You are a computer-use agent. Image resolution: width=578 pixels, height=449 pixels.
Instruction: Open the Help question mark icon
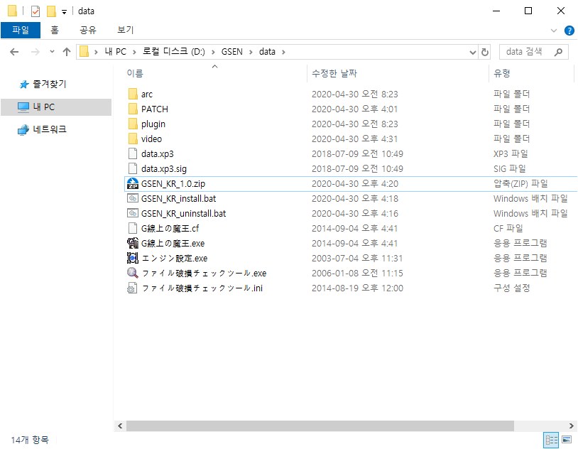pyautogui.click(x=569, y=31)
